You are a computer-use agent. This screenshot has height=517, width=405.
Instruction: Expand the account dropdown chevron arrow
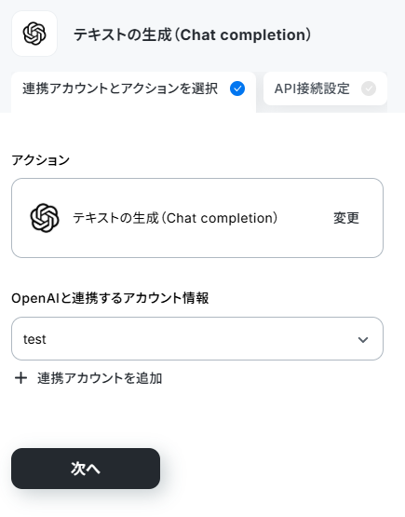pos(363,339)
